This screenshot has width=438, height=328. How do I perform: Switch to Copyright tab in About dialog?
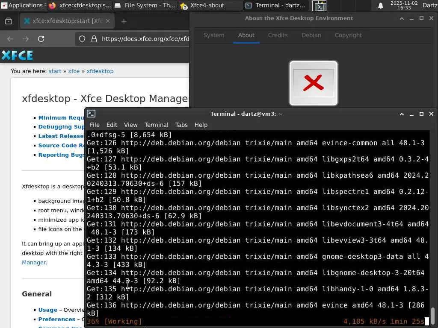pos(348,35)
